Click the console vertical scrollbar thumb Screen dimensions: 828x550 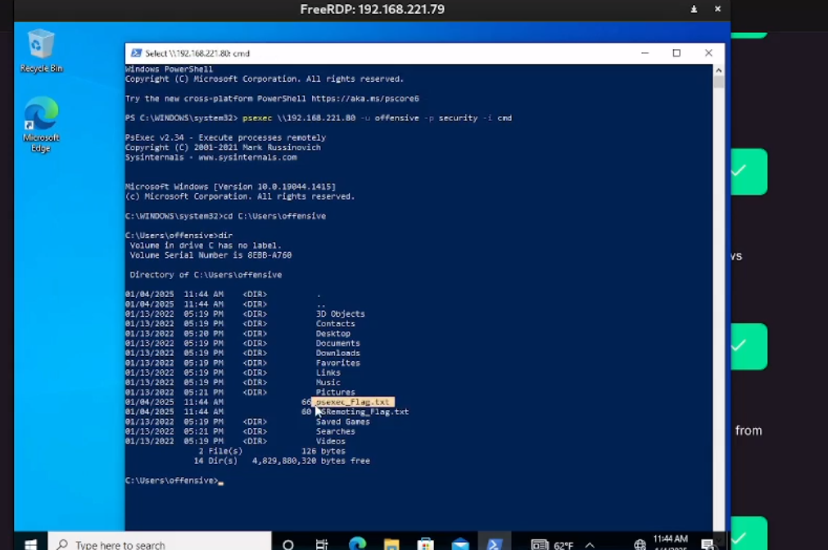719,82
